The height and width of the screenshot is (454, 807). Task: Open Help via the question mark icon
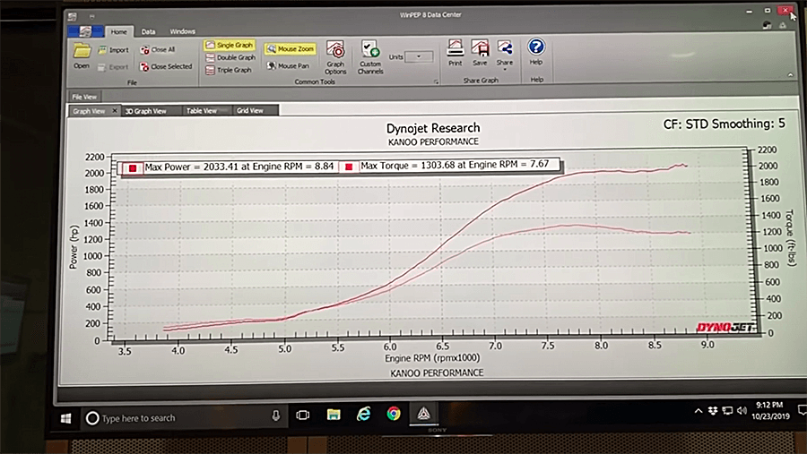536,47
